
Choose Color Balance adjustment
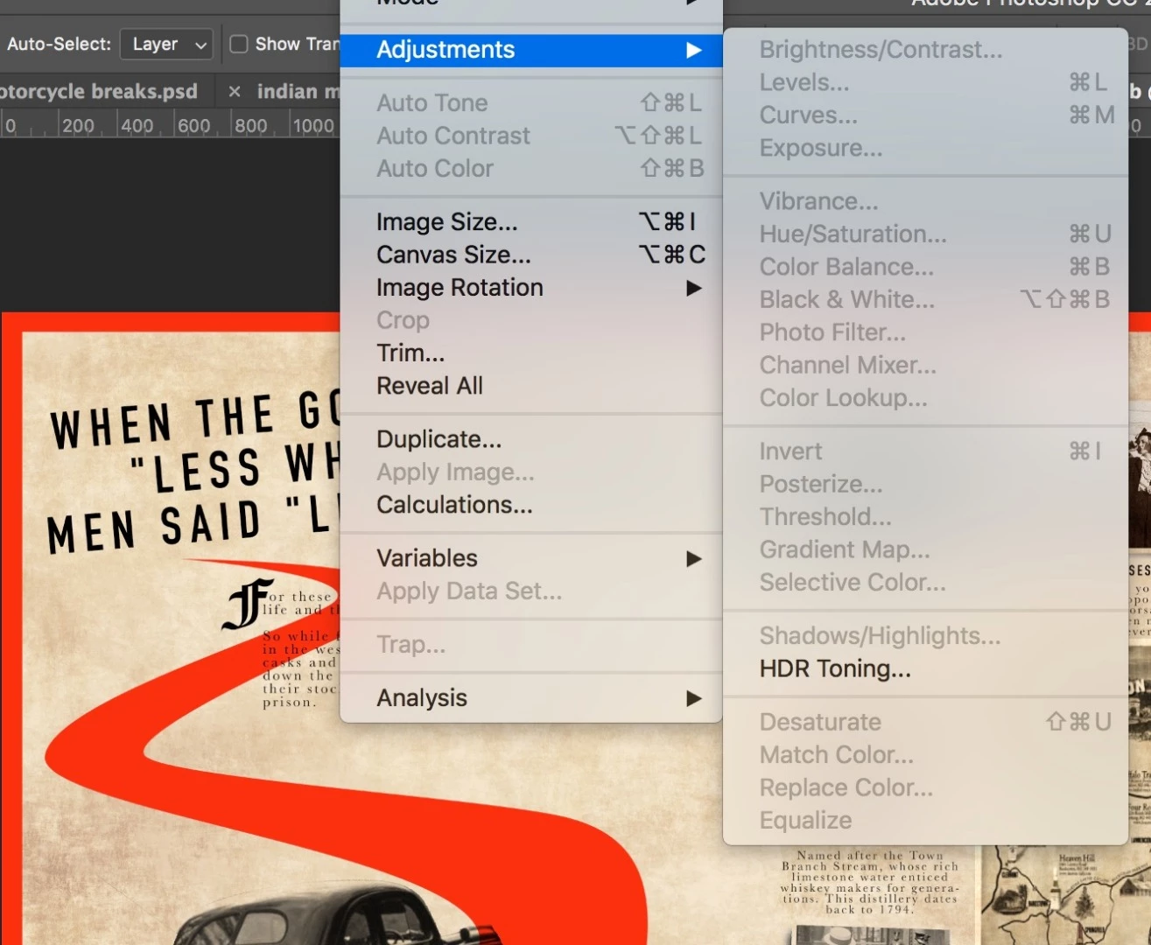925,267
